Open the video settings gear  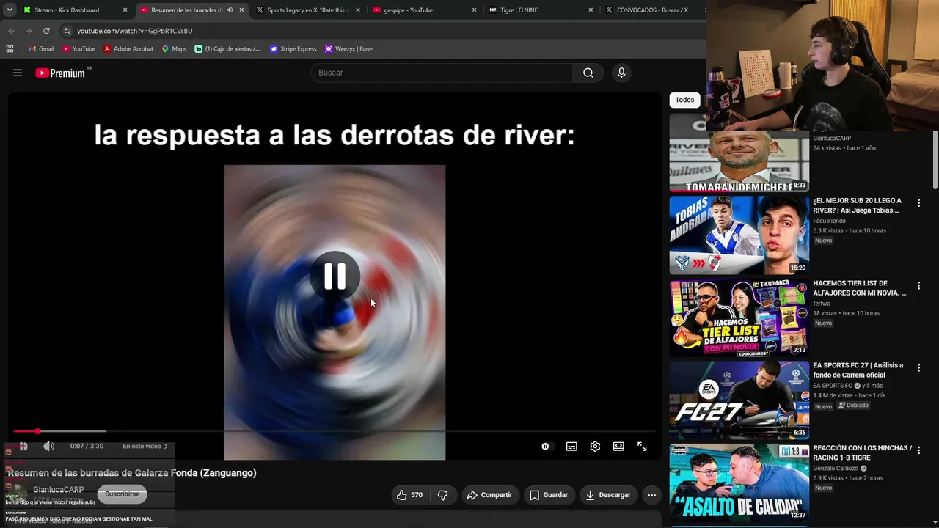point(595,446)
